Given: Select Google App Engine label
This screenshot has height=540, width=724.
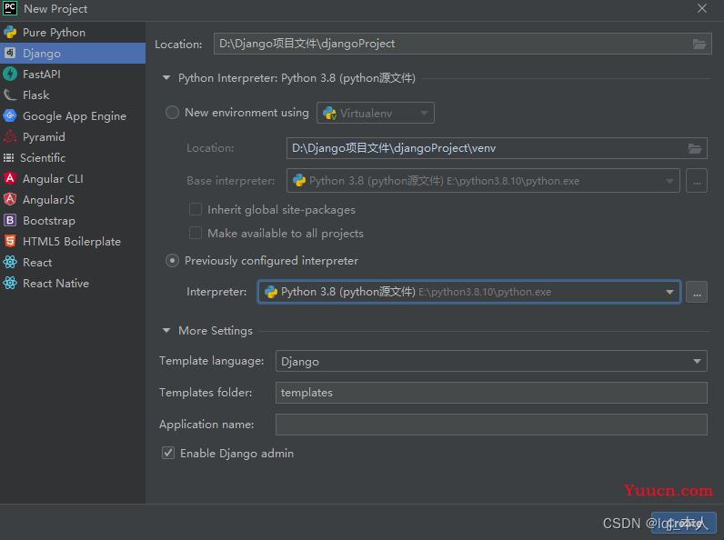Looking at the screenshot, I should point(75,116).
